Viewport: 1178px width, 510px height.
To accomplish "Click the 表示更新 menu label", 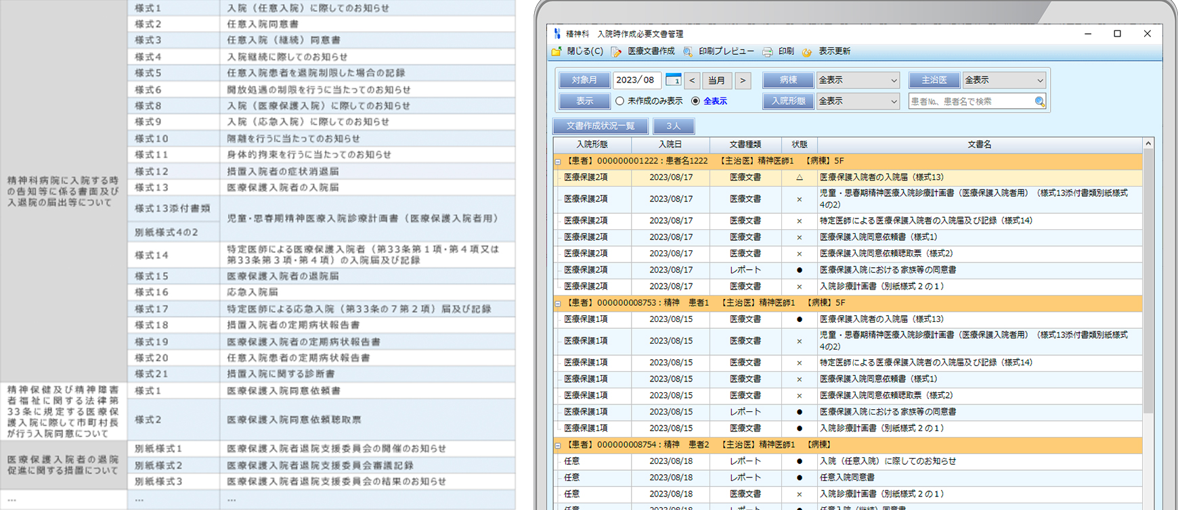I will (x=834, y=51).
